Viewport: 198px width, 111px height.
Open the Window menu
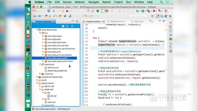pyautogui.click(x=139, y=2)
